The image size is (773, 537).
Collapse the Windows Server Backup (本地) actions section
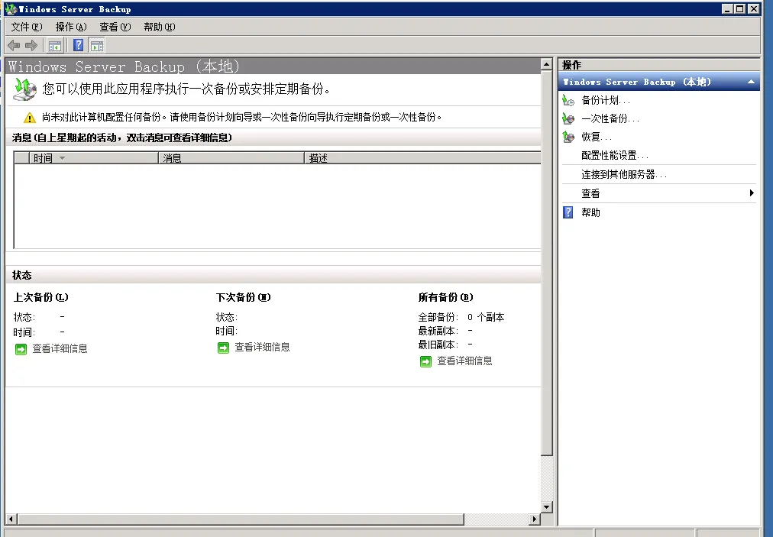(x=751, y=82)
